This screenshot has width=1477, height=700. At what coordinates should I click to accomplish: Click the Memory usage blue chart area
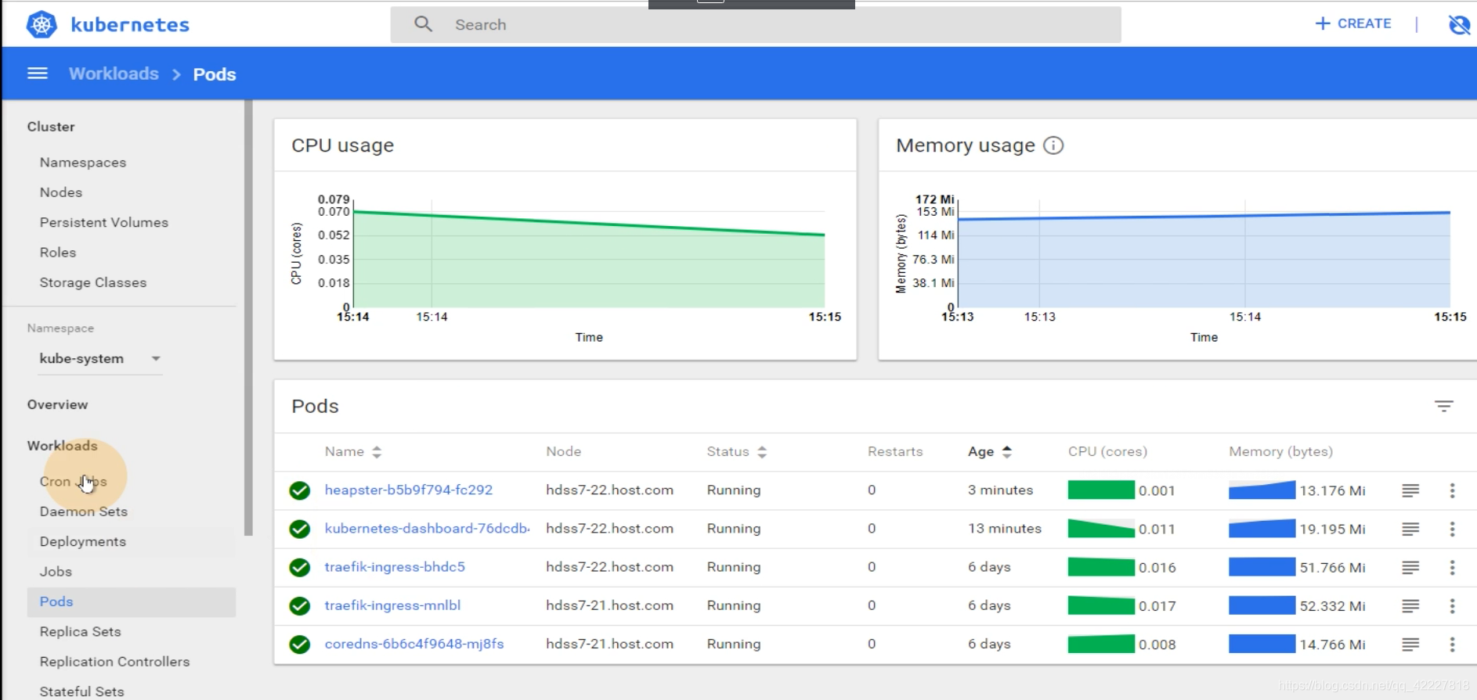coord(1204,260)
